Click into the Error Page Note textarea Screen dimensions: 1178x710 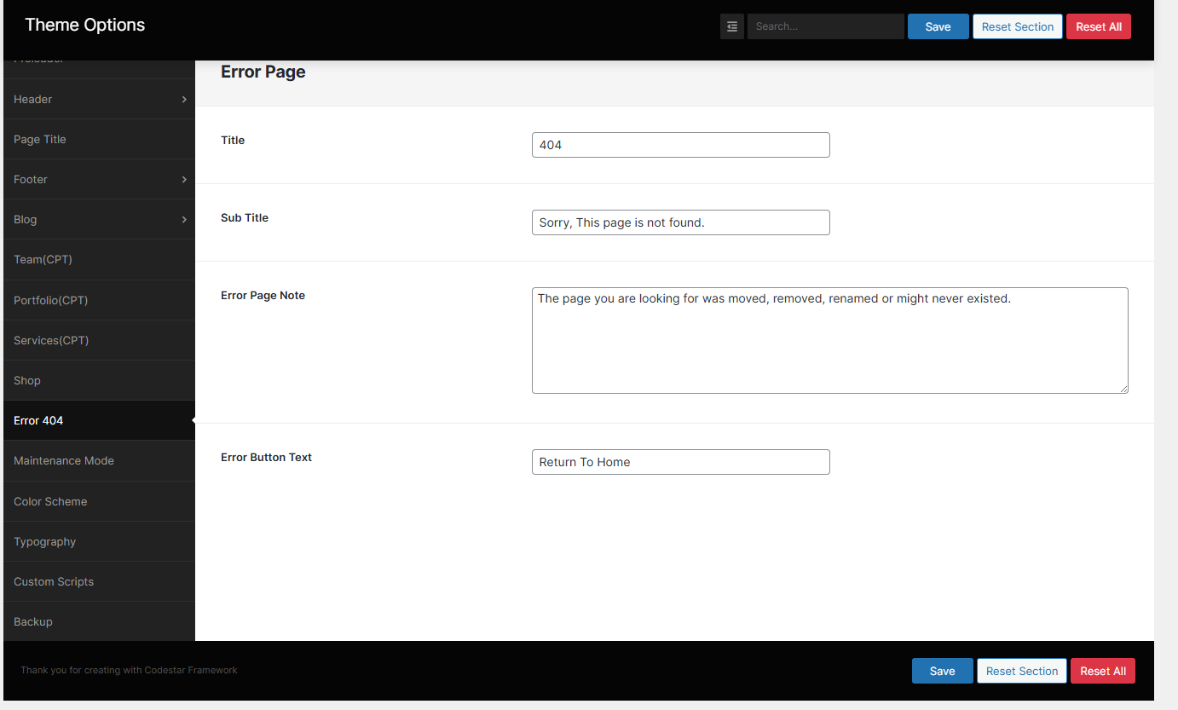tap(829, 341)
